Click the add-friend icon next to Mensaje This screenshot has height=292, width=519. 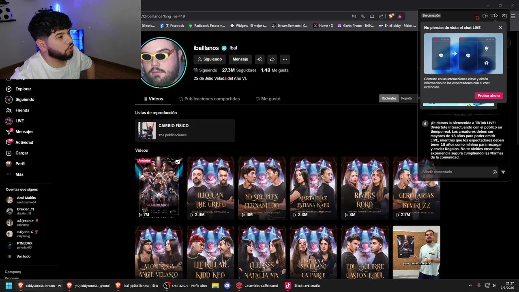pos(260,59)
